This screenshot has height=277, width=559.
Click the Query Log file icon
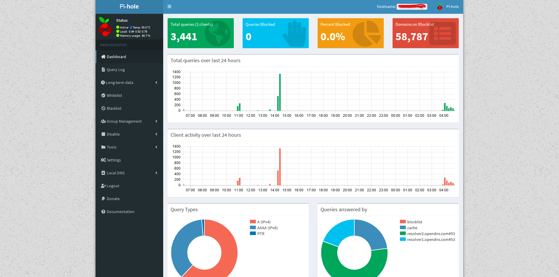point(103,70)
